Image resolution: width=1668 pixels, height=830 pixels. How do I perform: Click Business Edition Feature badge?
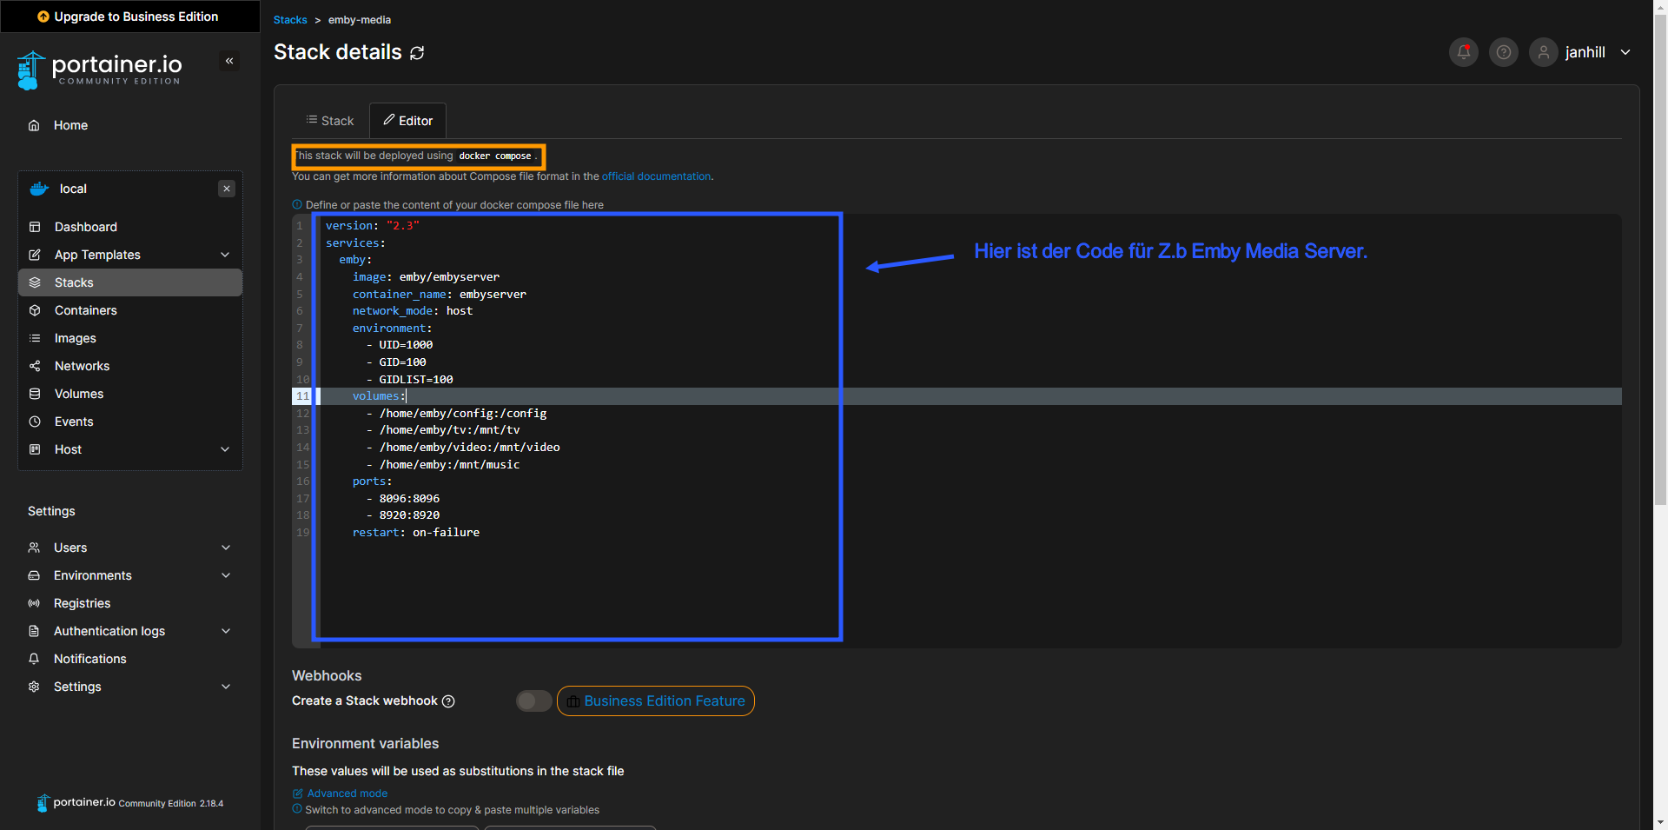click(656, 701)
